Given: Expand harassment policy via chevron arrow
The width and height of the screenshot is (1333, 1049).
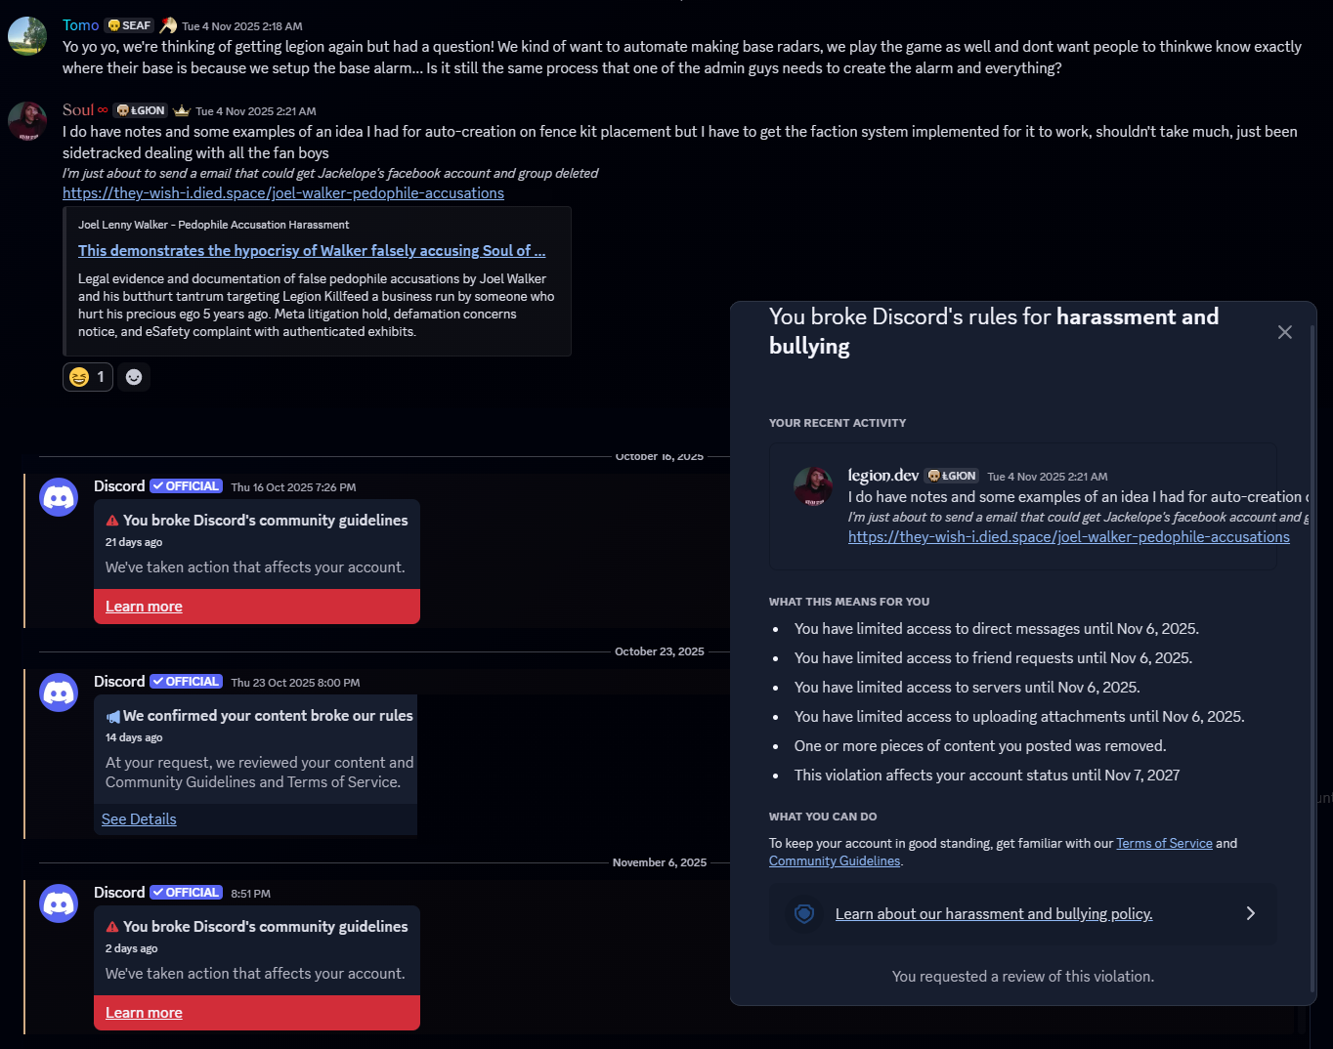Looking at the screenshot, I should [x=1250, y=913].
